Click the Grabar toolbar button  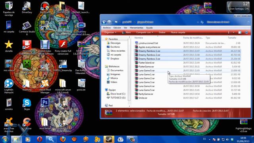coord(162,33)
